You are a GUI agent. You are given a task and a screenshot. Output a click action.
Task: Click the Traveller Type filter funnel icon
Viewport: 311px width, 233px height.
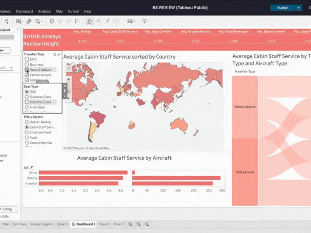(x=55, y=54)
